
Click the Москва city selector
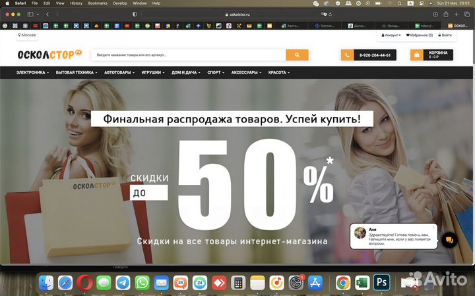click(27, 35)
